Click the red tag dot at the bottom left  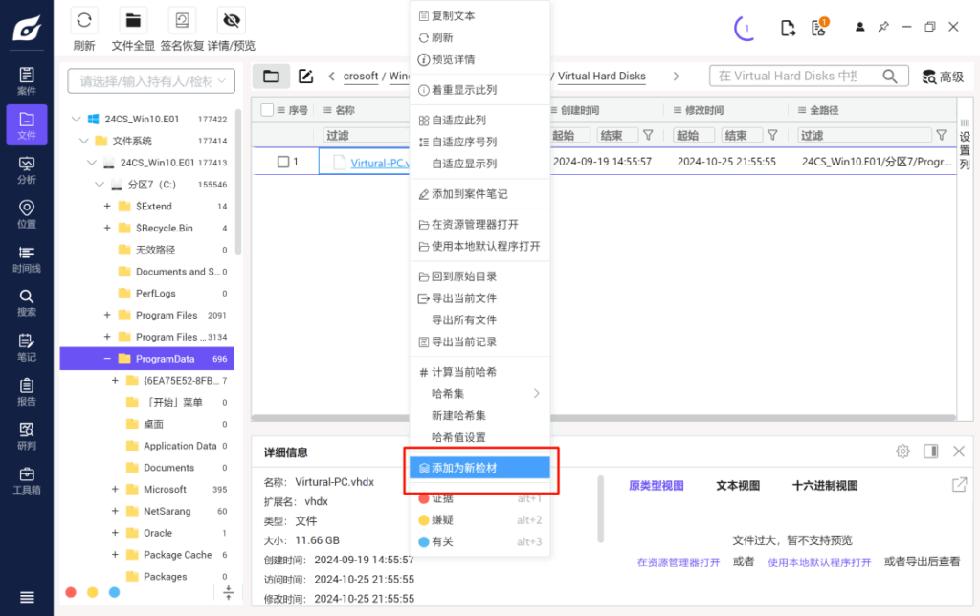71,592
